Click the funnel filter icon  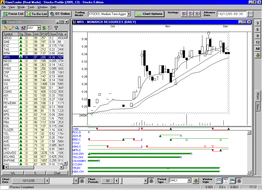56,28
